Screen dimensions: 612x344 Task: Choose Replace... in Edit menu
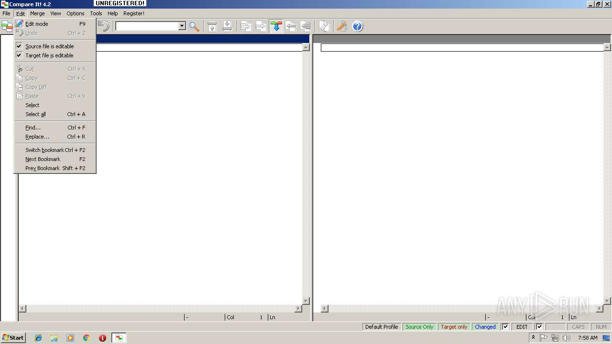click(55, 137)
